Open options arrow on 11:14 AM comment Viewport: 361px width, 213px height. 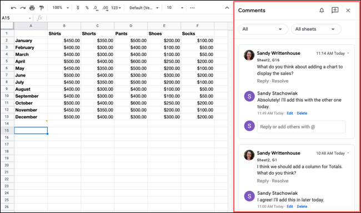[348, 53]
